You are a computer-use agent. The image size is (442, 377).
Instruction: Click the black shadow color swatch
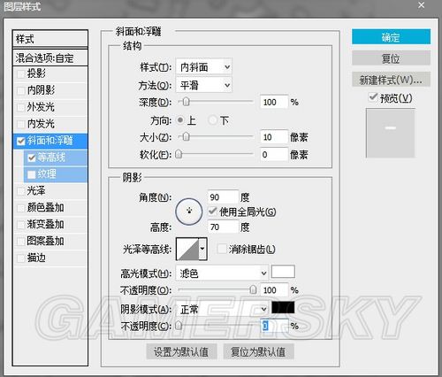283,307
